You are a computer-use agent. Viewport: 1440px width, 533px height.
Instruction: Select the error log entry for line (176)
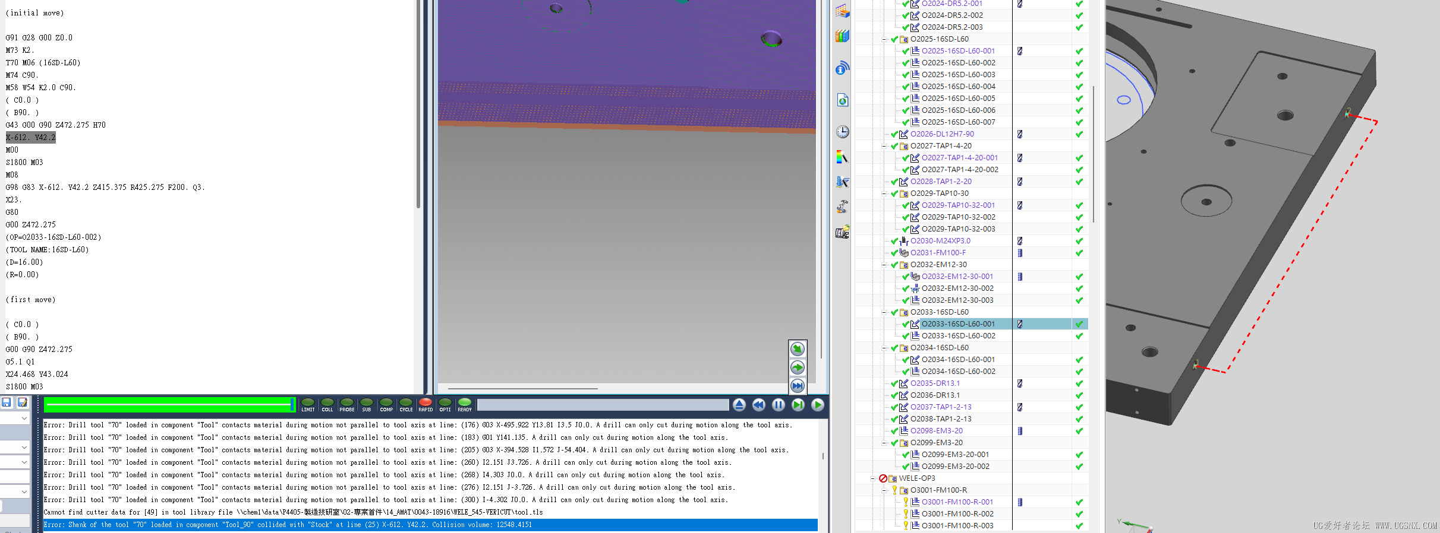pyautogui.click(x=418, y=425)
